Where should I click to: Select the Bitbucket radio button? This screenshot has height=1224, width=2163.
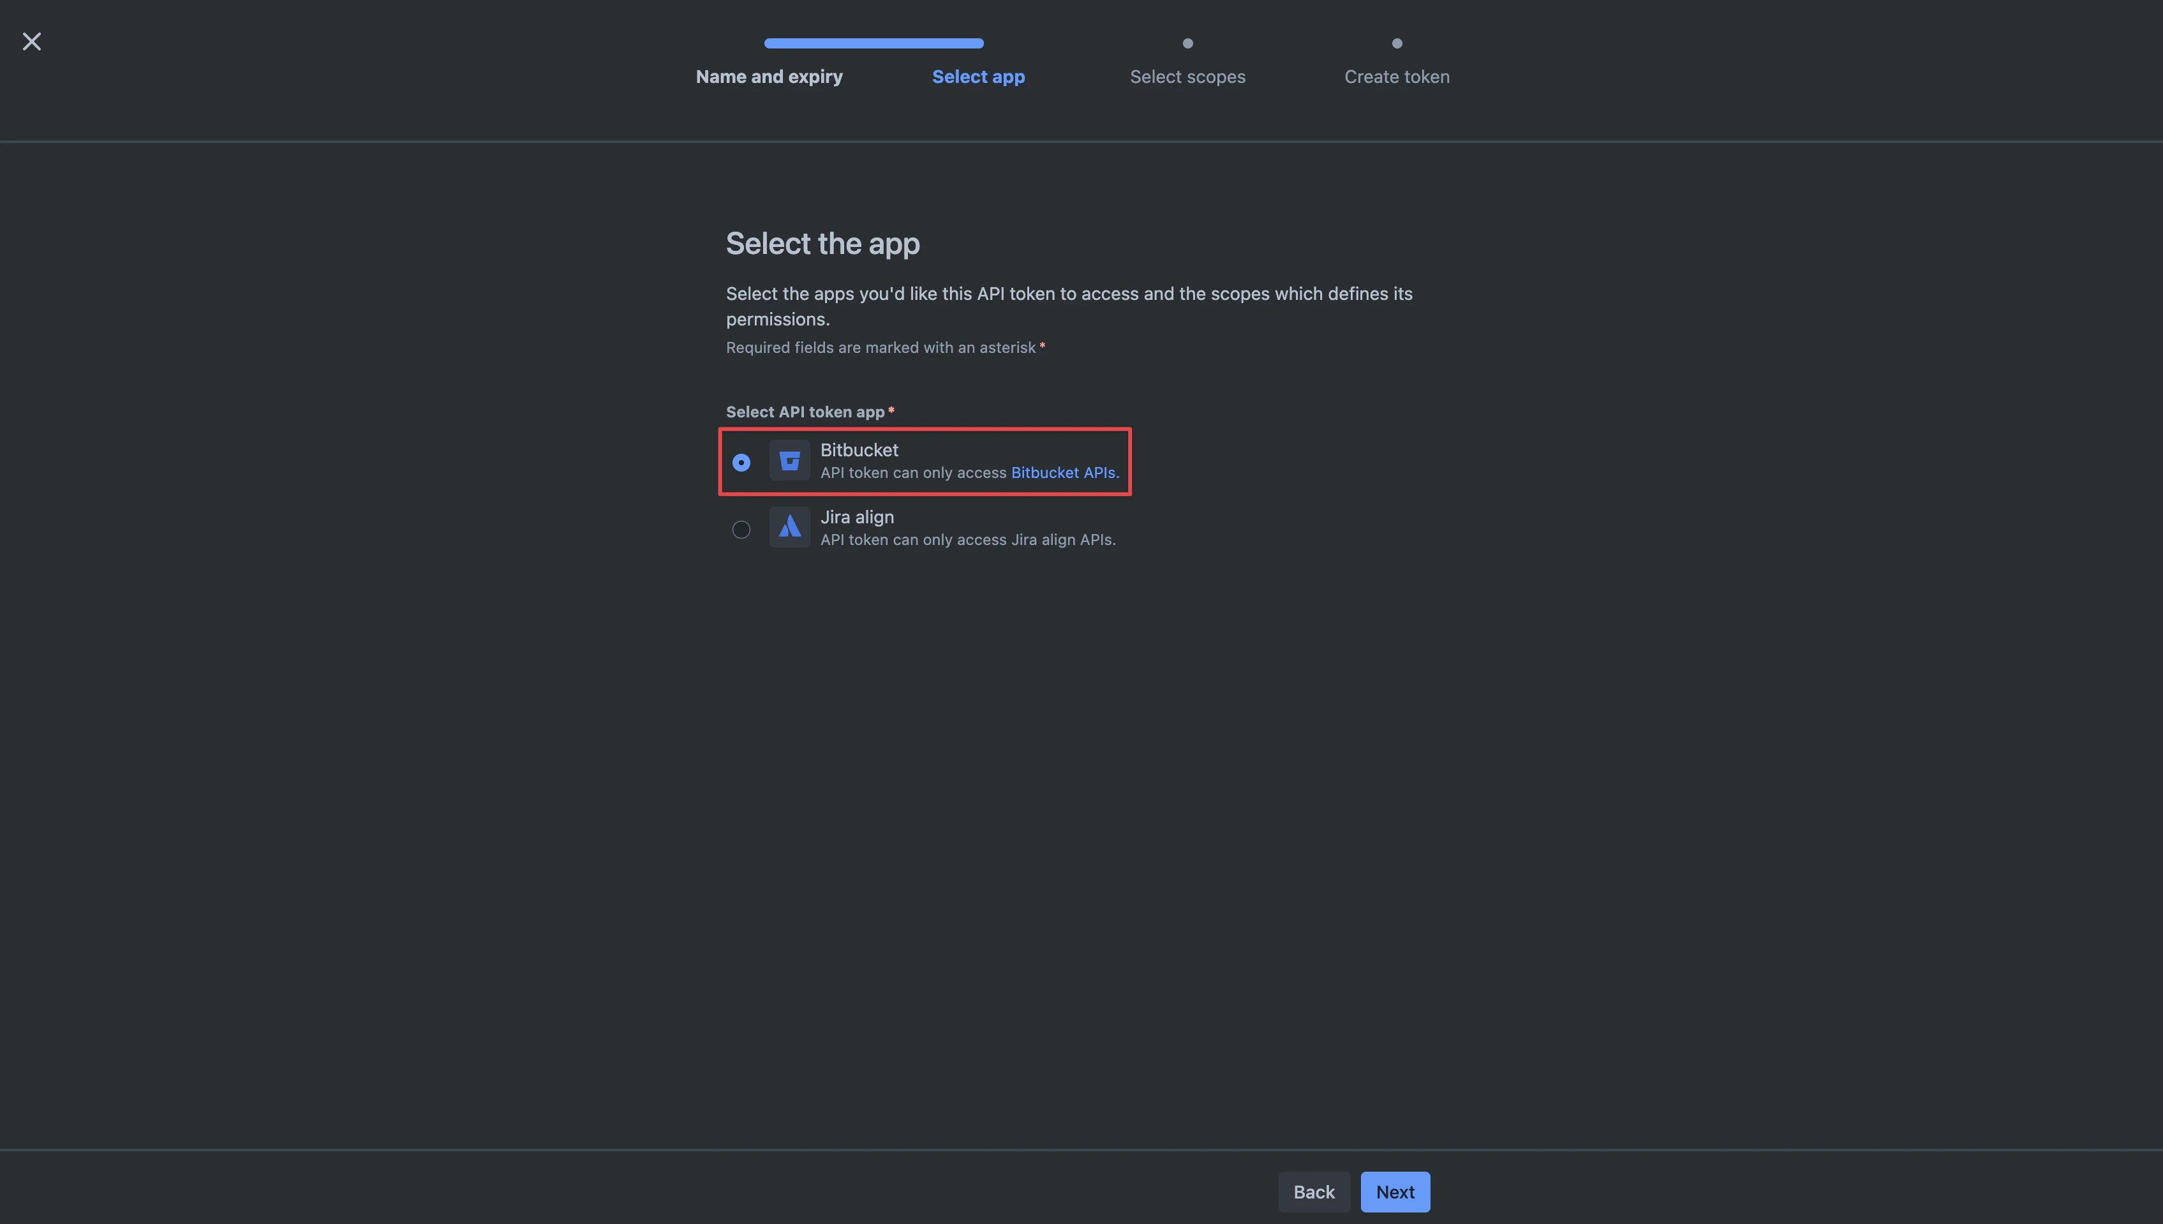[x=741, y=463]
